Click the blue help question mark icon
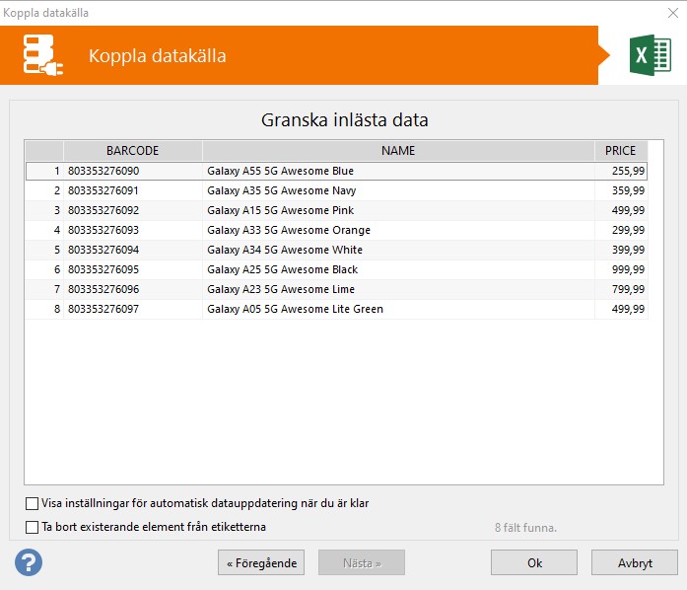Screen dimensions: 687x590 pos(29,562)
